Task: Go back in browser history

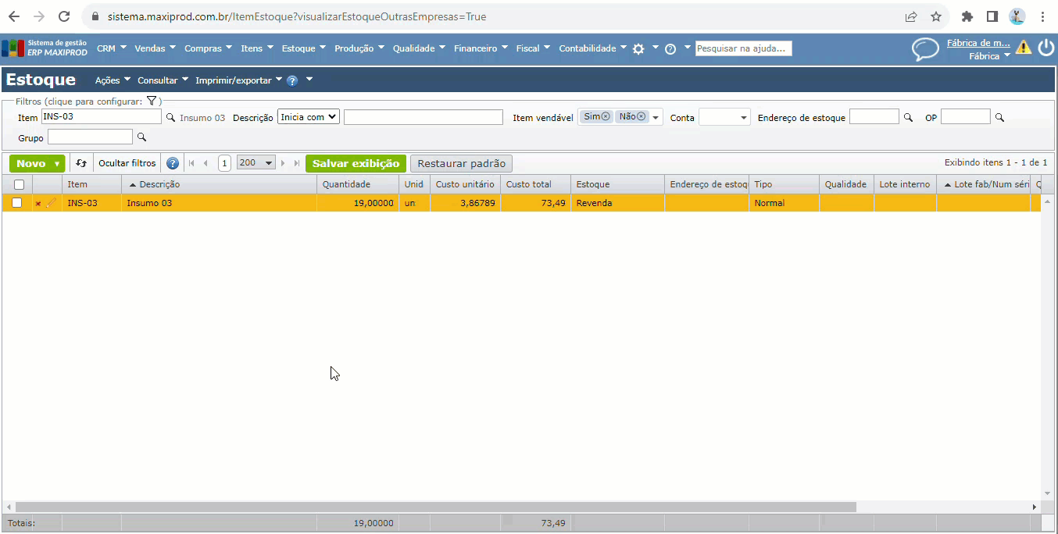Action: pyautogui.click(x=13, y=16)
